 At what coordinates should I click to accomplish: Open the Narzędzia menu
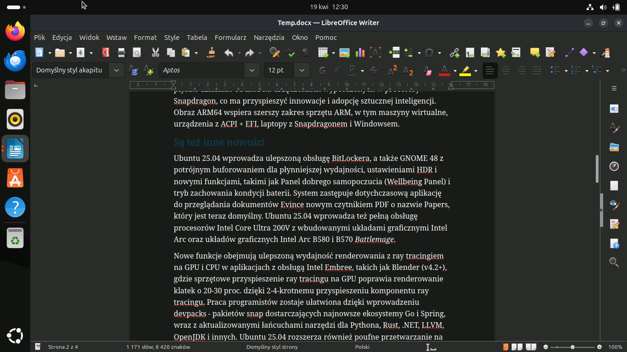(269, 38)
